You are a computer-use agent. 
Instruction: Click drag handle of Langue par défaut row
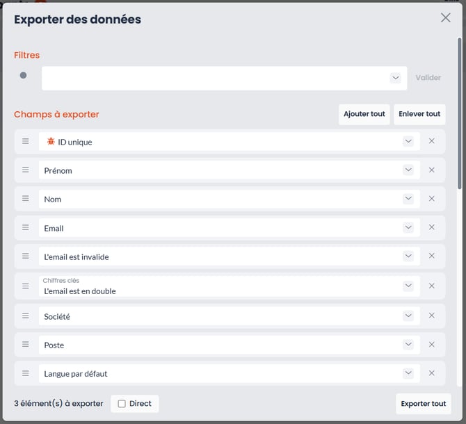point(26,373)
